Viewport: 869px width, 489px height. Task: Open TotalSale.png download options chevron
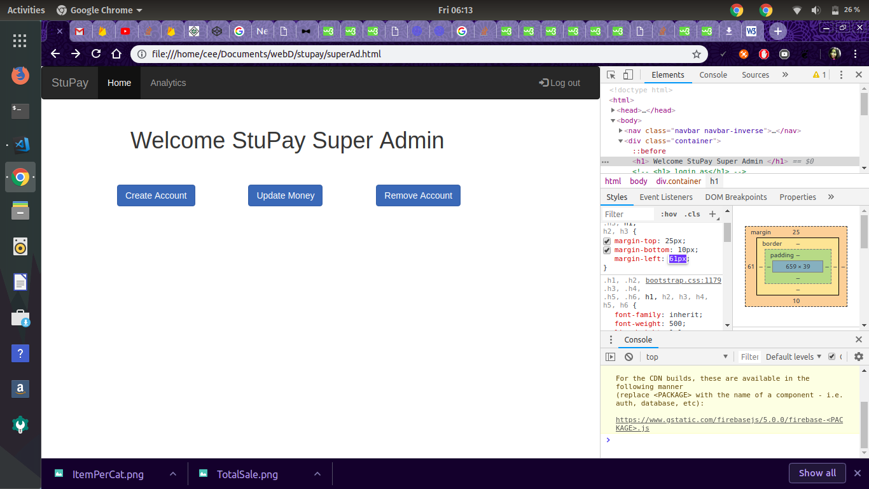tap(317, 474)
